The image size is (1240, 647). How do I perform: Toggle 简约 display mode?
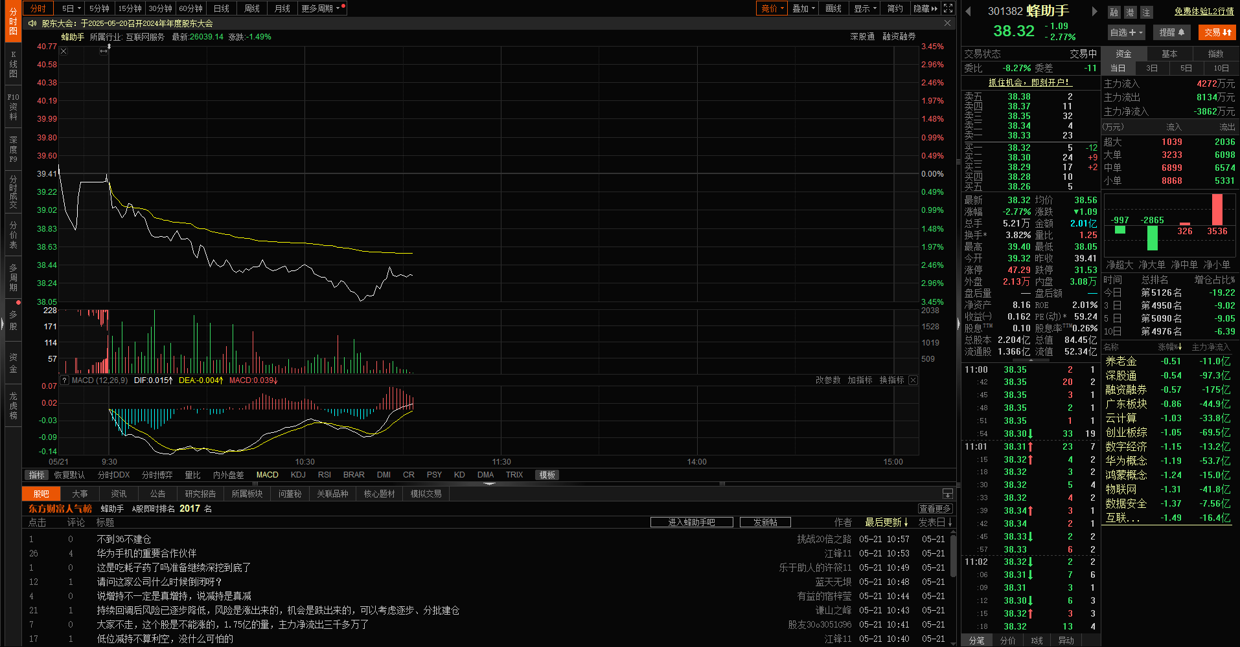pyautogui.click(x=895, y=8)
